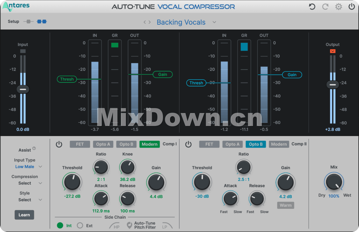Choose the FET mode for Comp I
Image resolution: width=359 pixels, height=232 pixels.
click(80, 144)
